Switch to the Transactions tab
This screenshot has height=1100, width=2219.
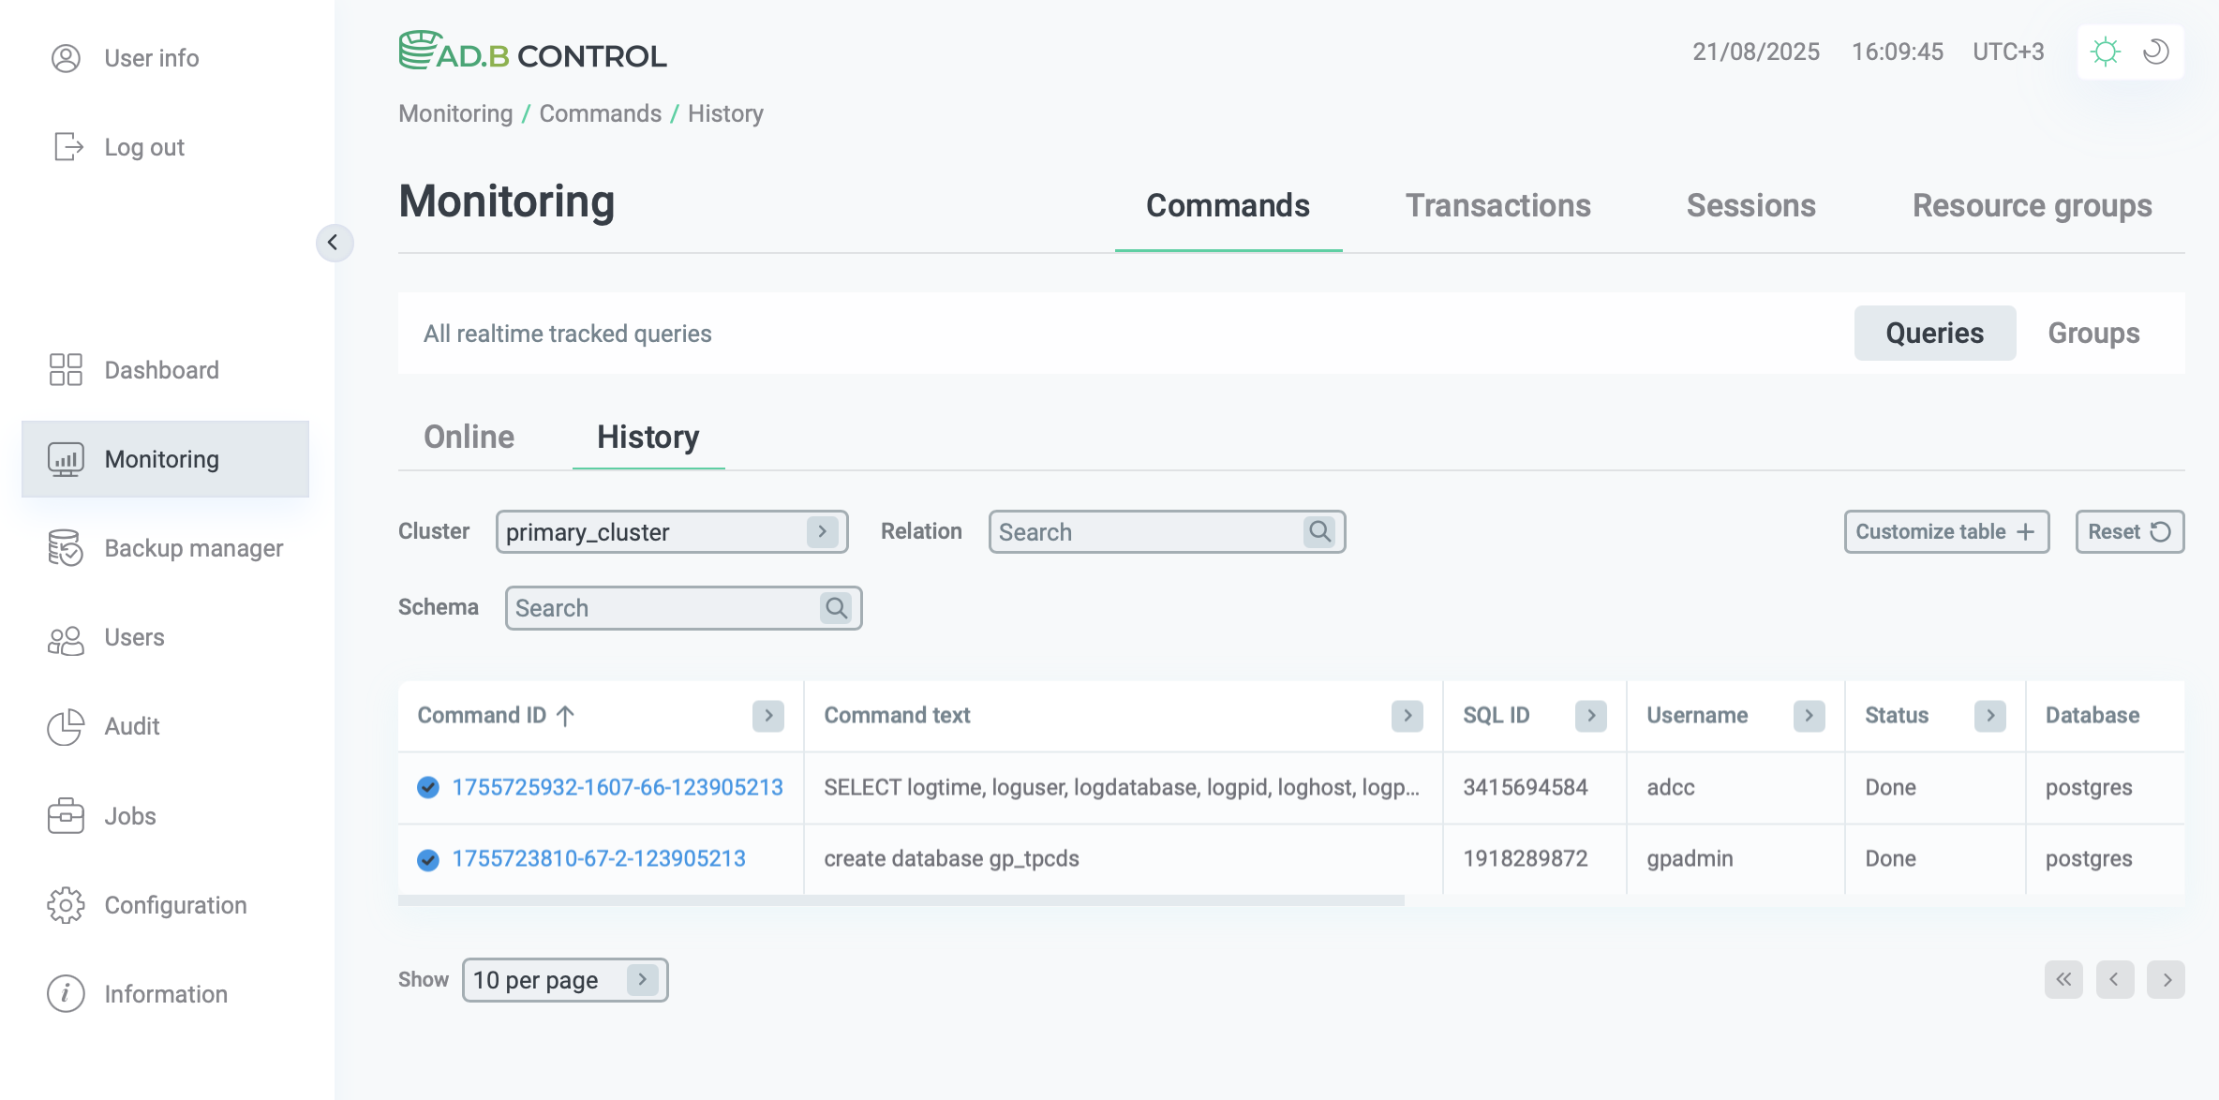click(1497, 205)
